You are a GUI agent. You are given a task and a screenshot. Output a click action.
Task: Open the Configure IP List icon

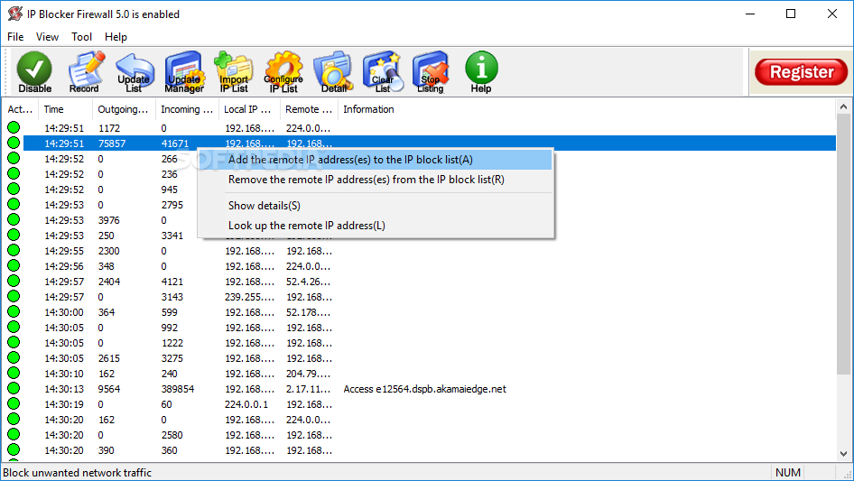[283, 72]
